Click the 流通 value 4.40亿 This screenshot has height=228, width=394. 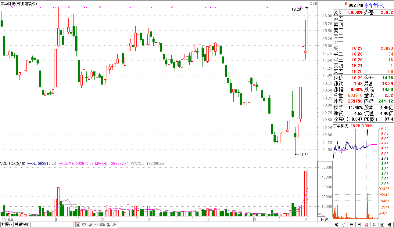(387, 113)
